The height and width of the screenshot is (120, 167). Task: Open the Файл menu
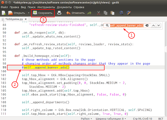pyautogui.click(x=4, y=7)
